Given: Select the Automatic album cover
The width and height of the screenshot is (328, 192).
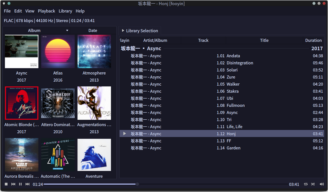Looking at the screenshot, I should point(58,155).
